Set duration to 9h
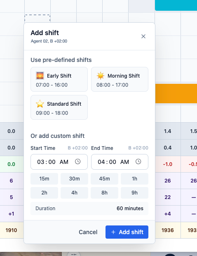Screen dimensions: 197x256 coord(134,193)
